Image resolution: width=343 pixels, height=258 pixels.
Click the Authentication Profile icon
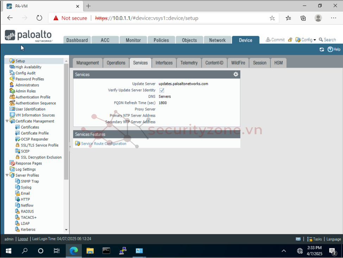click(x=12, y=97)
